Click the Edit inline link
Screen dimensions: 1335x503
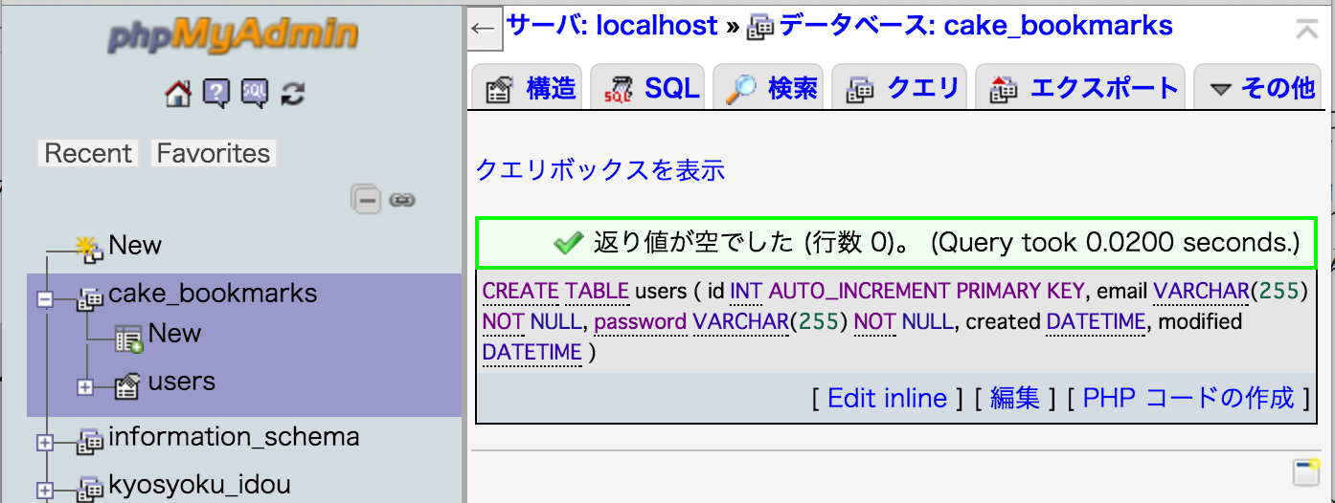887,398
